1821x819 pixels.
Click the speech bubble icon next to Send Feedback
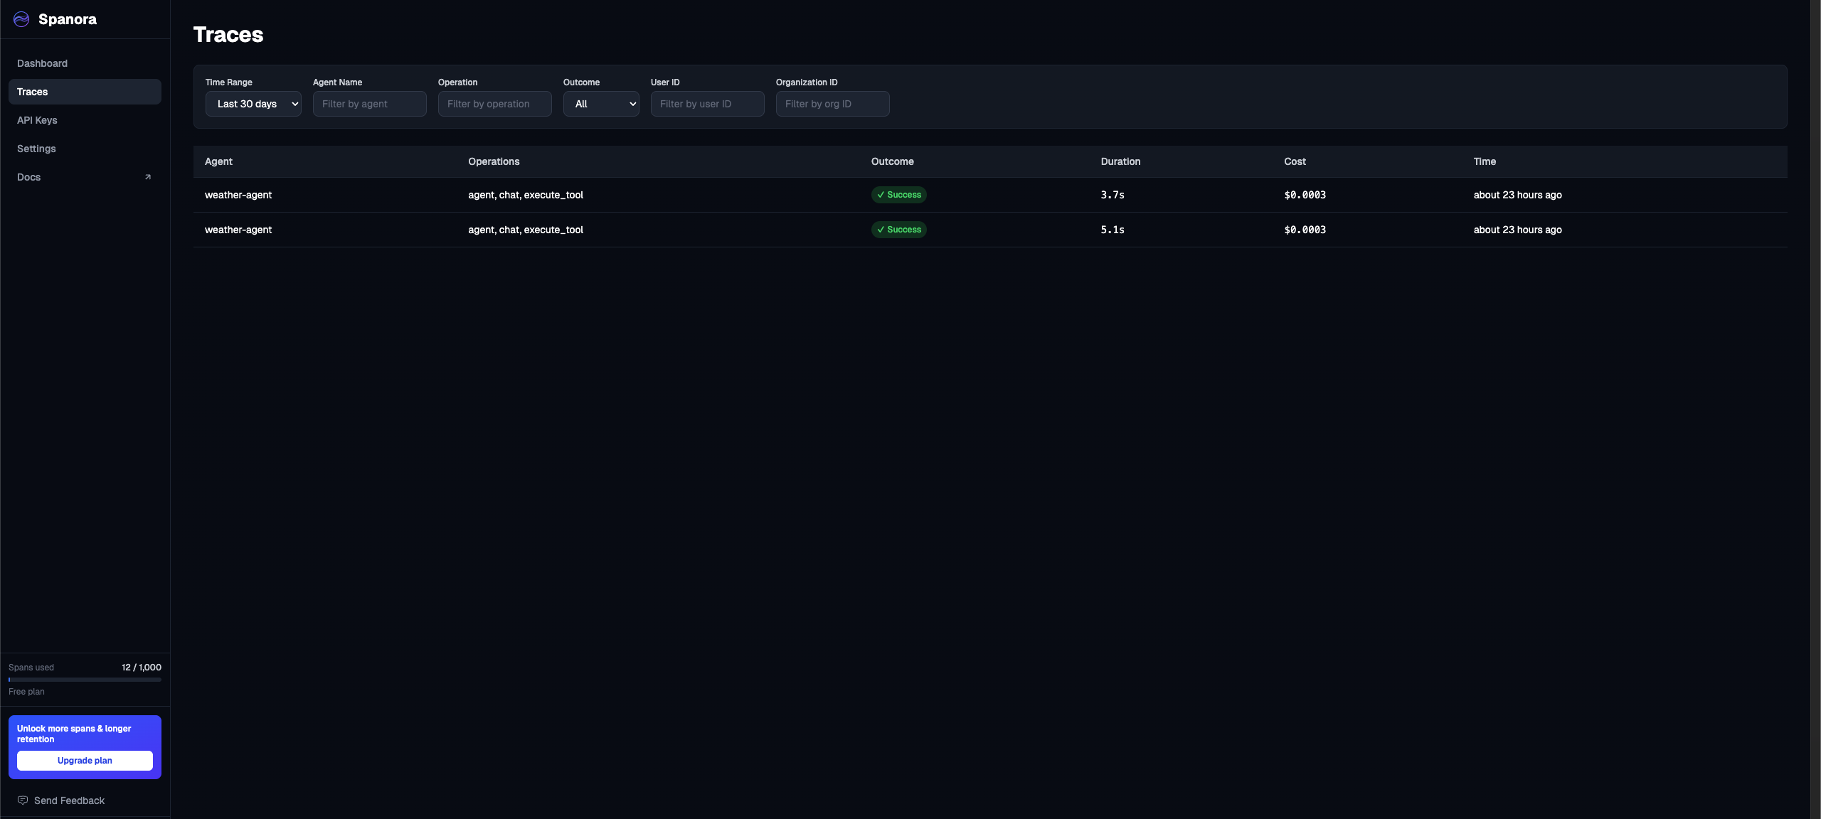click(x=23, y=800)
